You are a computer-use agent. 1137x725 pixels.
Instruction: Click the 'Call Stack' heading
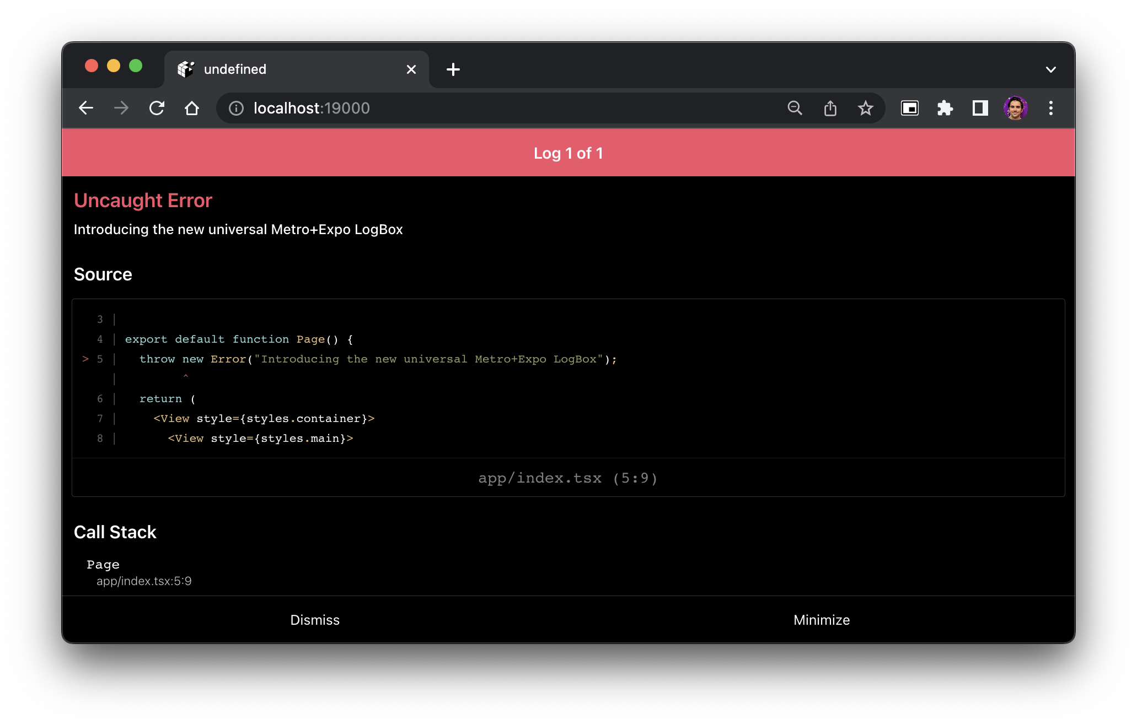(x=115, y=532)
